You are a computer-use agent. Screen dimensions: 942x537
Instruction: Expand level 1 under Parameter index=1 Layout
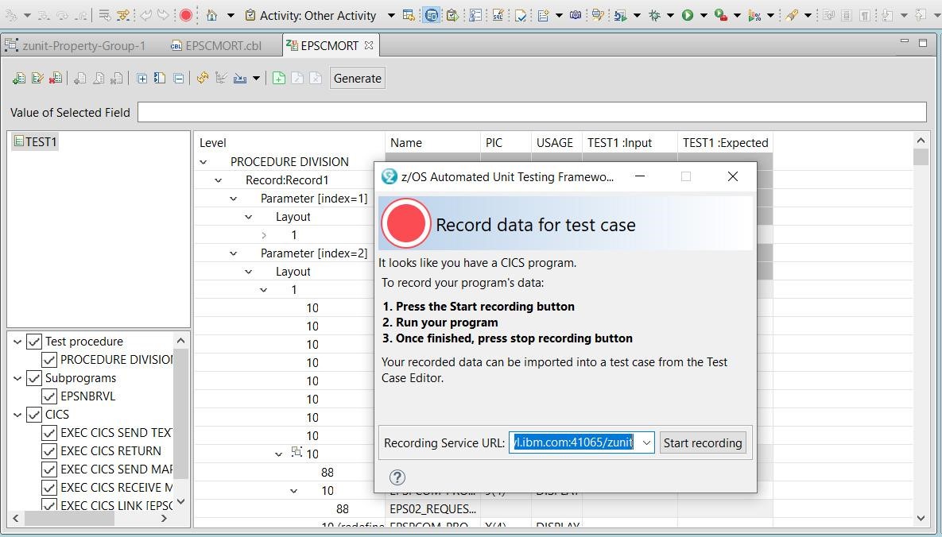pyautogui.click(x=264, y=235)
